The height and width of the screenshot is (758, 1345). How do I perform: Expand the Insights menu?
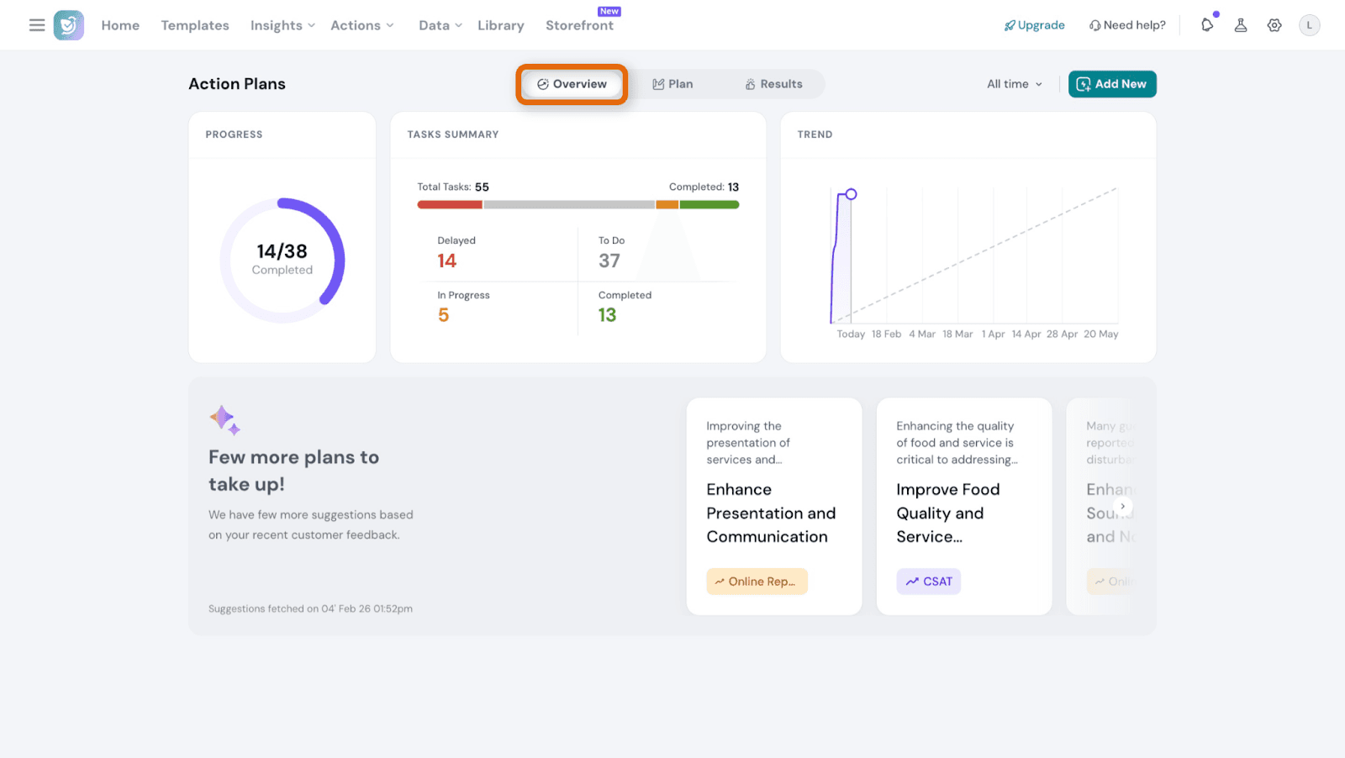coord(282,25)
